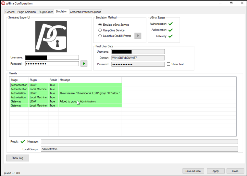Click the Plugin column header

(38, 80)
